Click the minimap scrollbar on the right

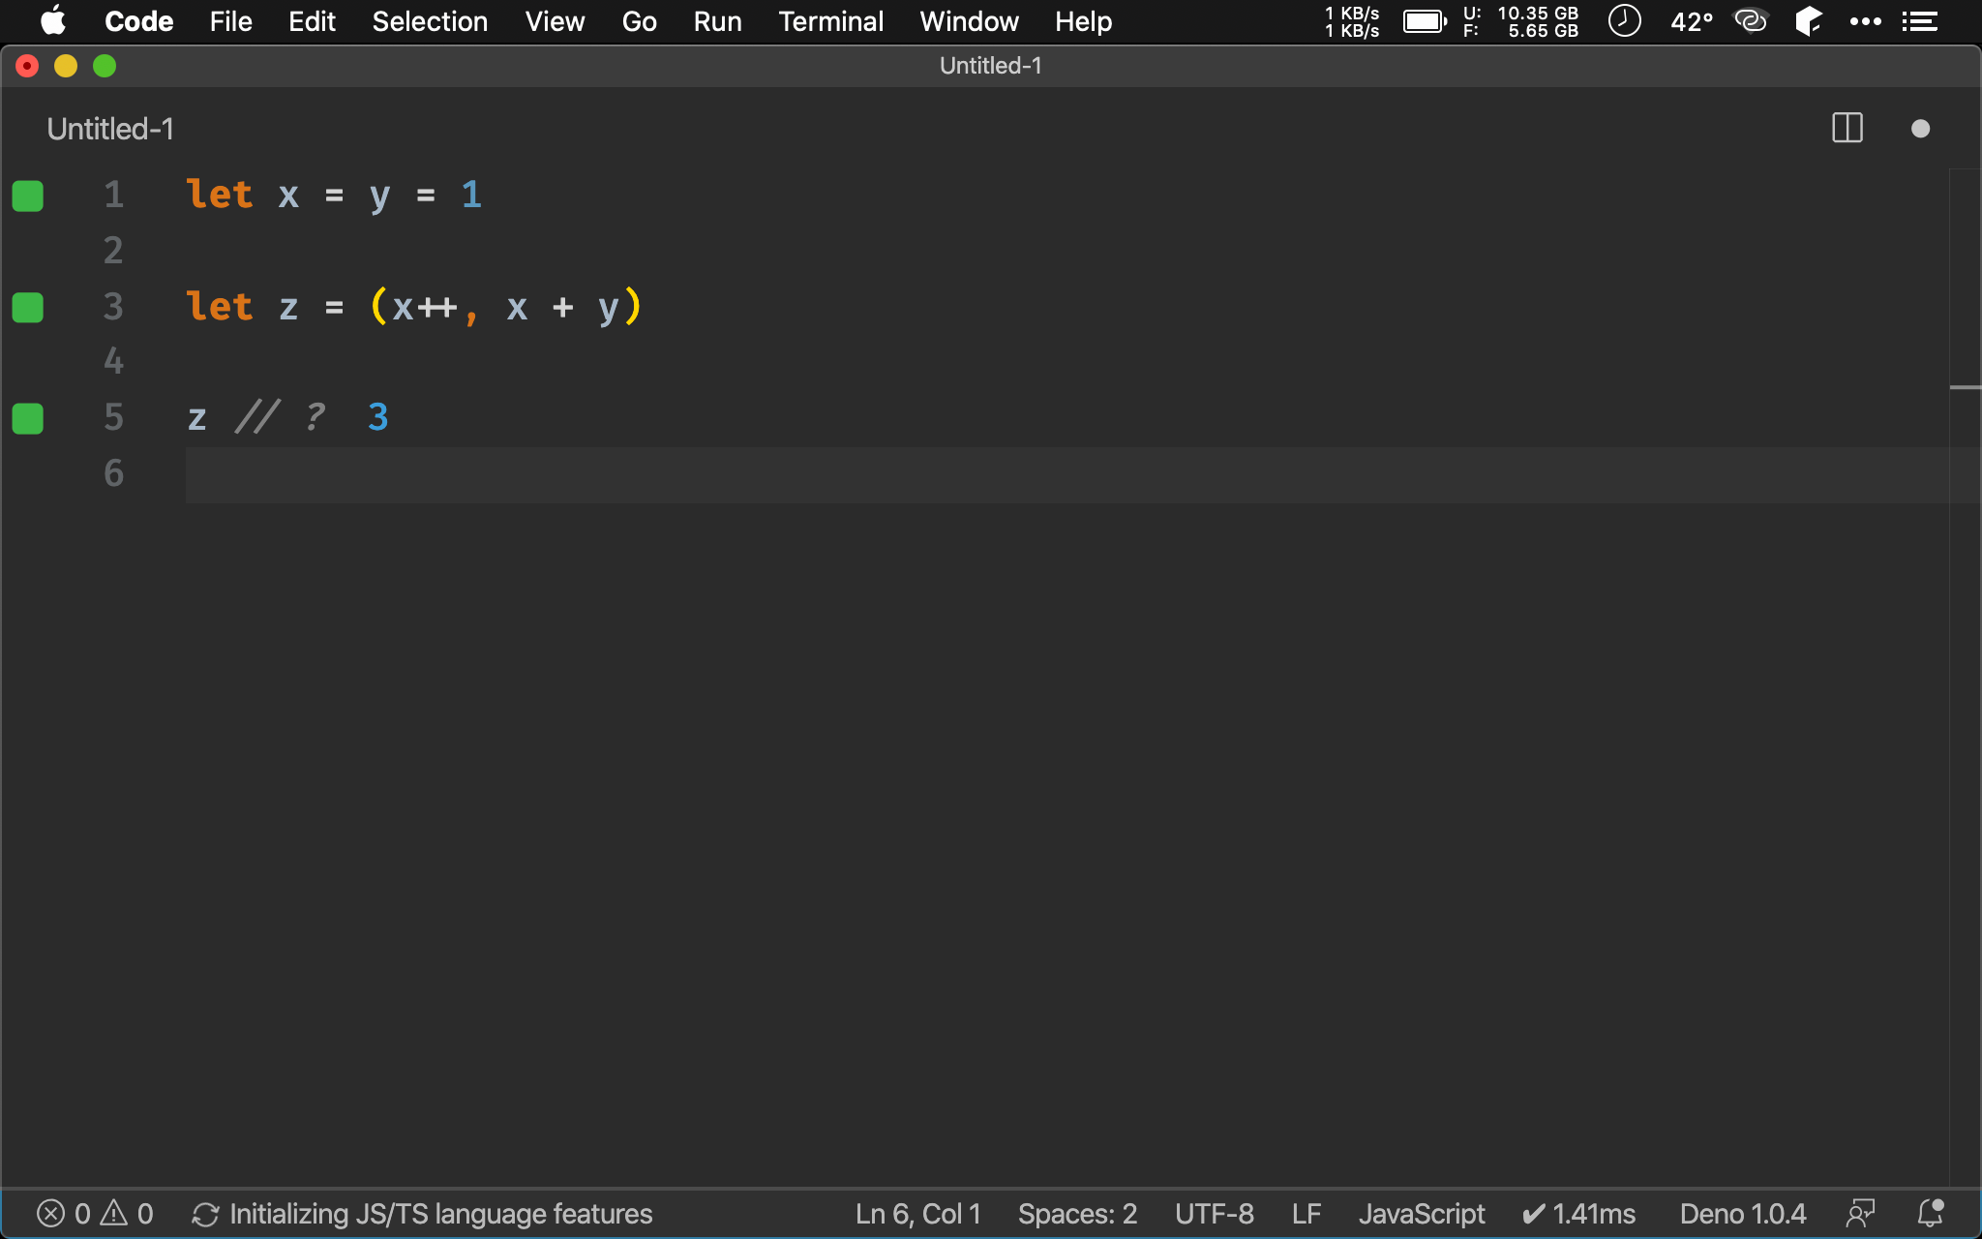point(1965,387)
